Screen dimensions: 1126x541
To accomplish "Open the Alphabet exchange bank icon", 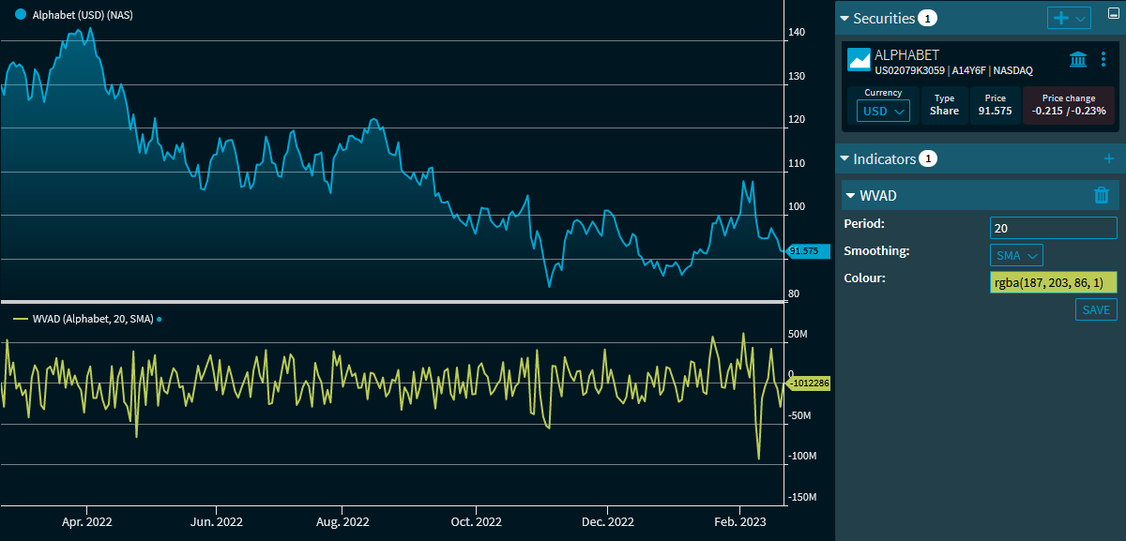I will 1078,60.
